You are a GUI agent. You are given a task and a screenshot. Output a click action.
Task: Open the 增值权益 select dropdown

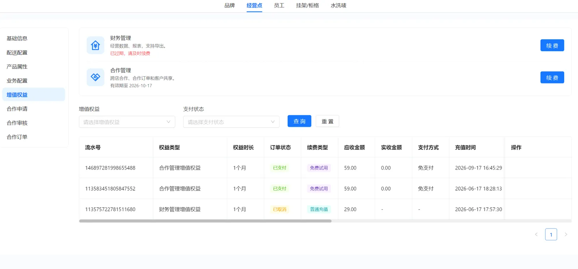coord(127,122)
